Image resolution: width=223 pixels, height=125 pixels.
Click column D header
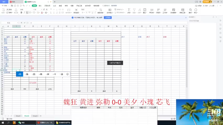coord(33,26)
